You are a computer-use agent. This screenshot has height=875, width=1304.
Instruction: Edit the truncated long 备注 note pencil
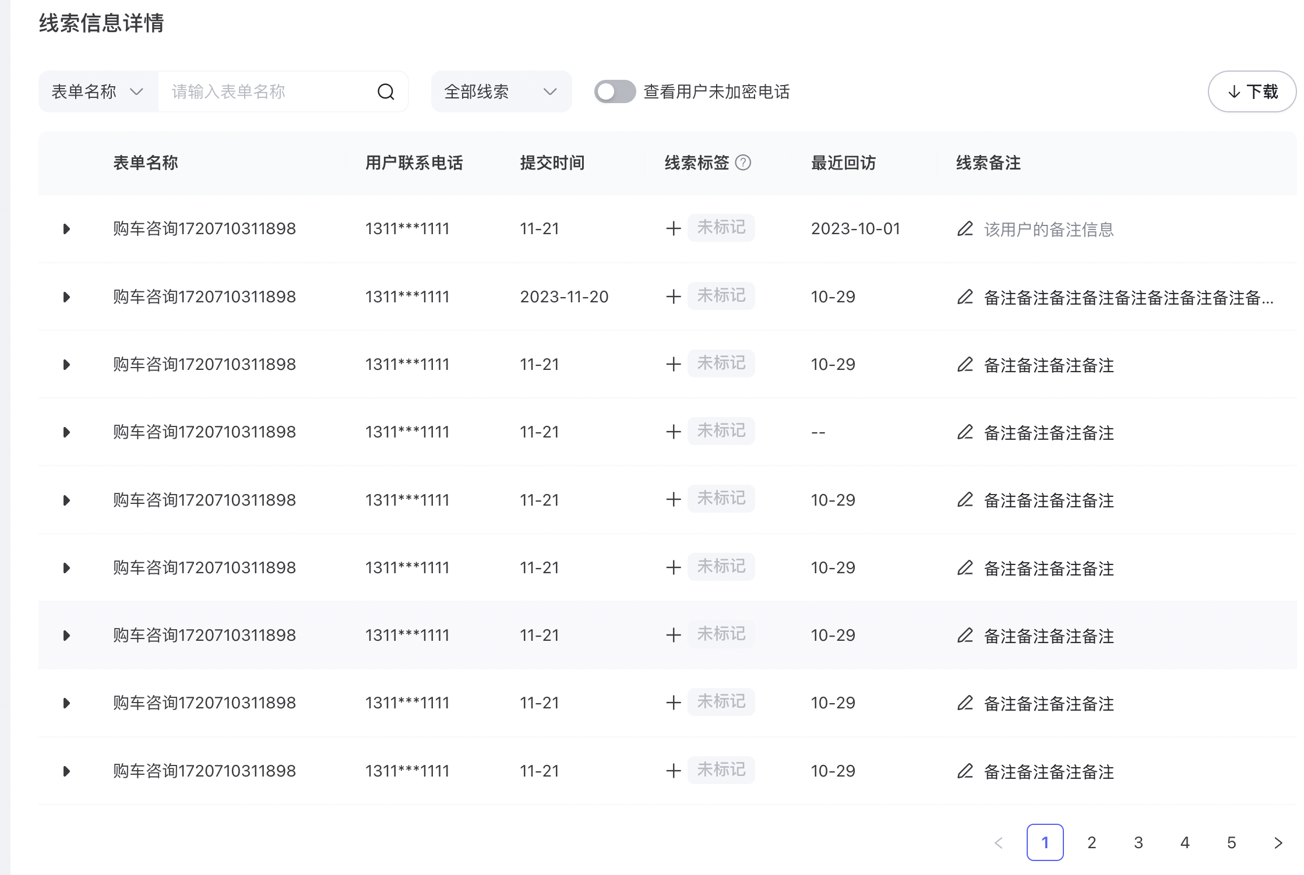(x=965, y=297)
